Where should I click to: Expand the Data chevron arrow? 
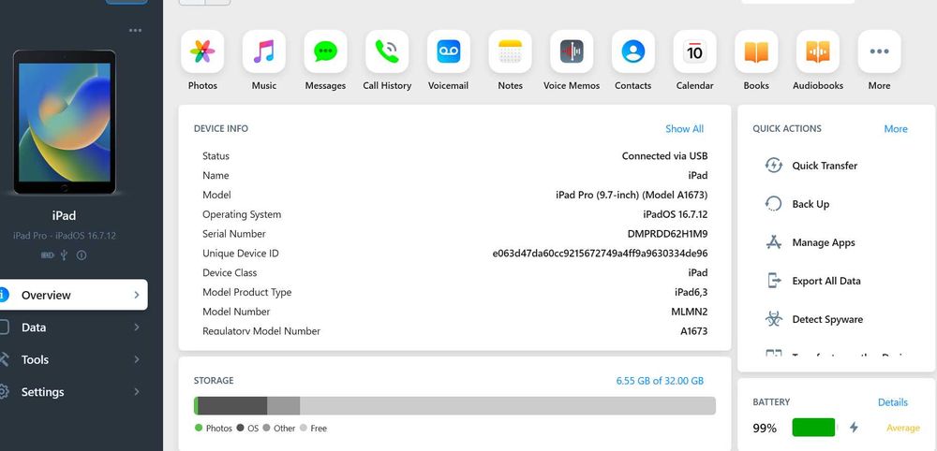coord(137,327)
